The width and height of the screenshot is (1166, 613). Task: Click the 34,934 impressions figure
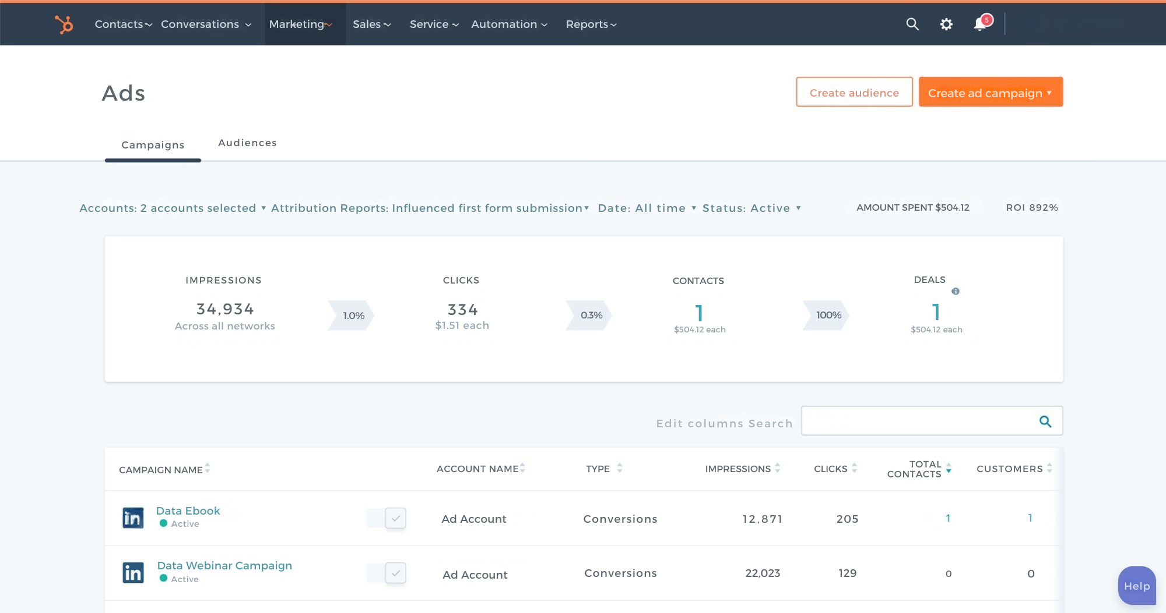225,309
